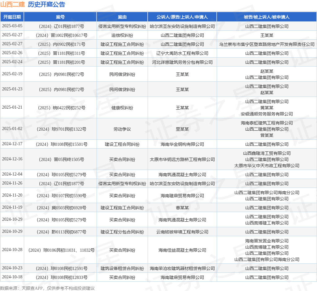The image size is (317, 291).
Task: Click the date 2024-12-04
Action: [x=12, y=174]
